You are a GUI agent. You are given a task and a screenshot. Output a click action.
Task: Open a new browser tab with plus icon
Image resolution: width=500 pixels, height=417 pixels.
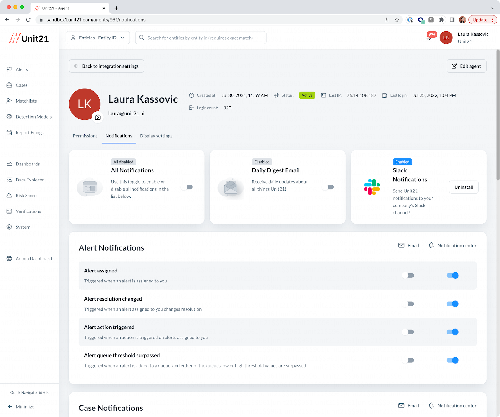(117, 8)
